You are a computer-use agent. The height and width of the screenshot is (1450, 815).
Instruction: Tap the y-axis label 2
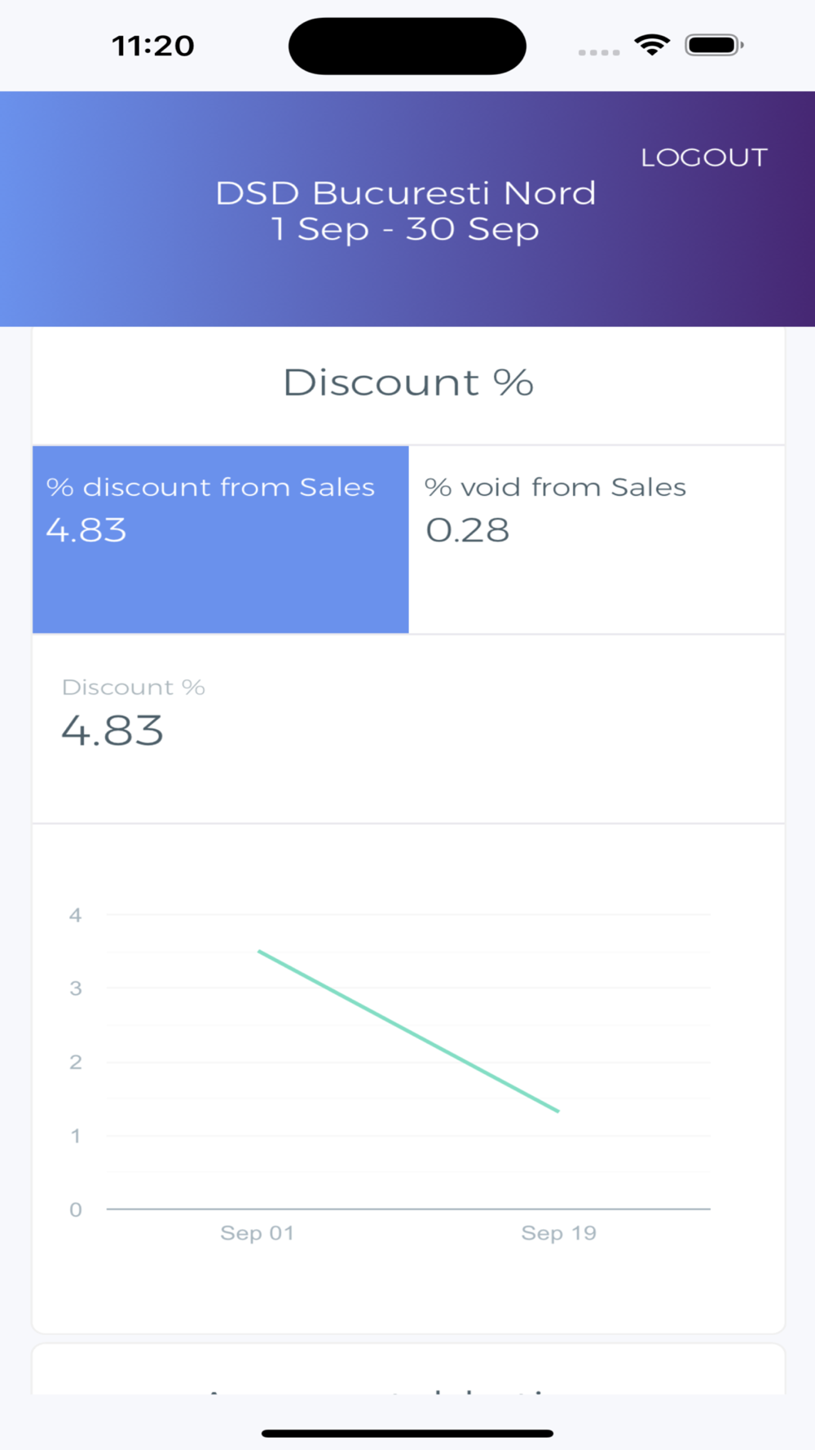click(76, 1062)
